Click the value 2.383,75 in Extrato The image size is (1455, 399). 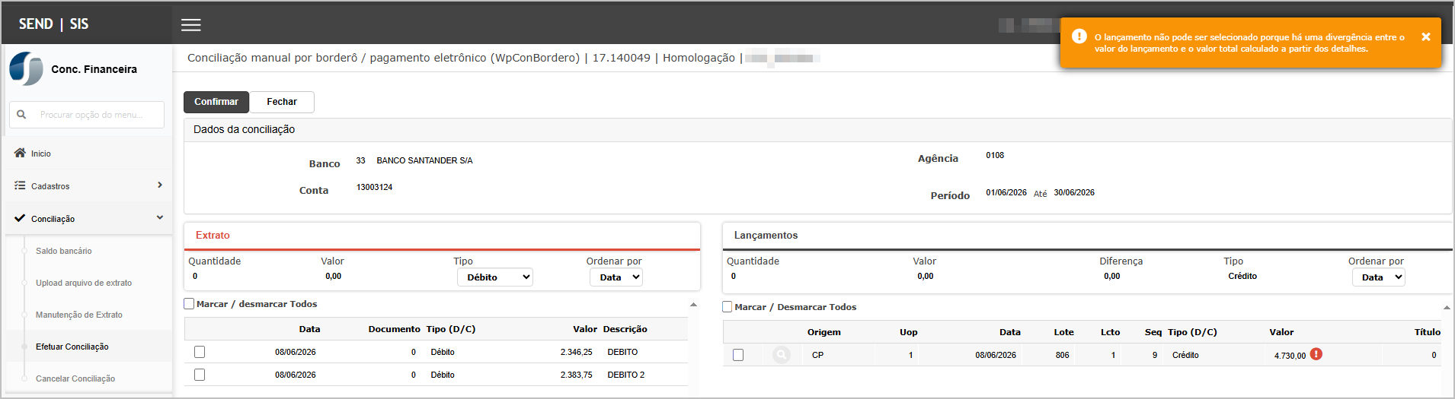[577, 375]
